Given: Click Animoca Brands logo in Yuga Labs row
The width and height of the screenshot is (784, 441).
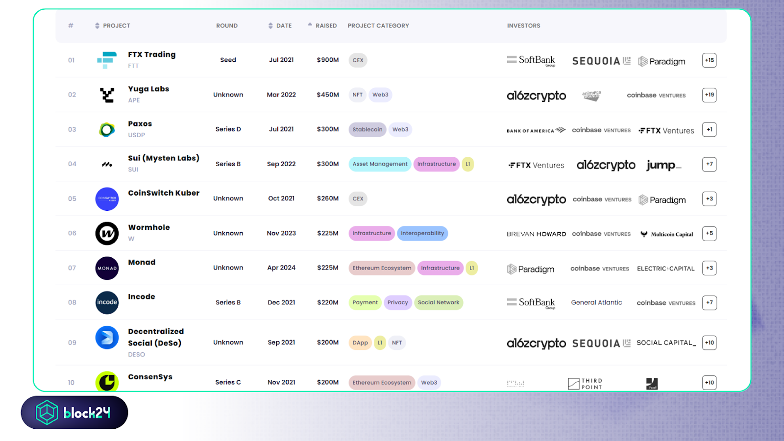Looking at the screenshot, I should coord(591,95).
